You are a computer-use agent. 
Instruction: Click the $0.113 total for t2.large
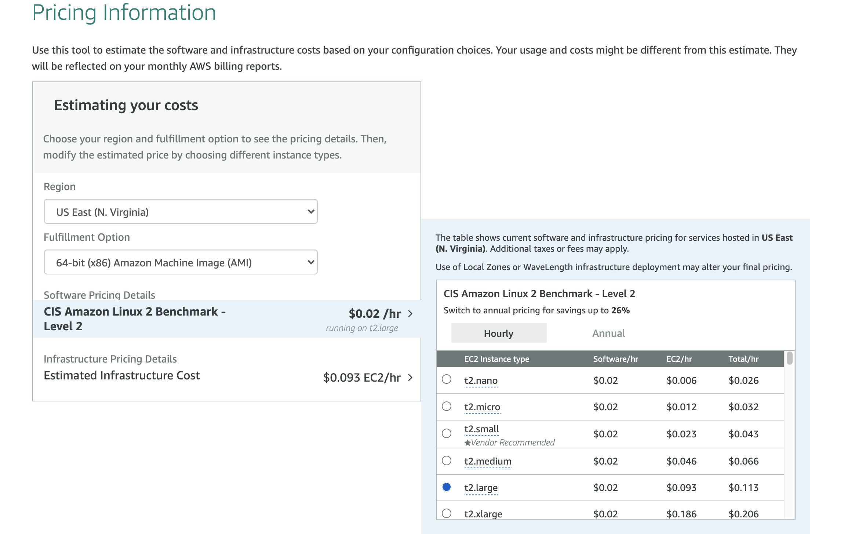[743, 488]
